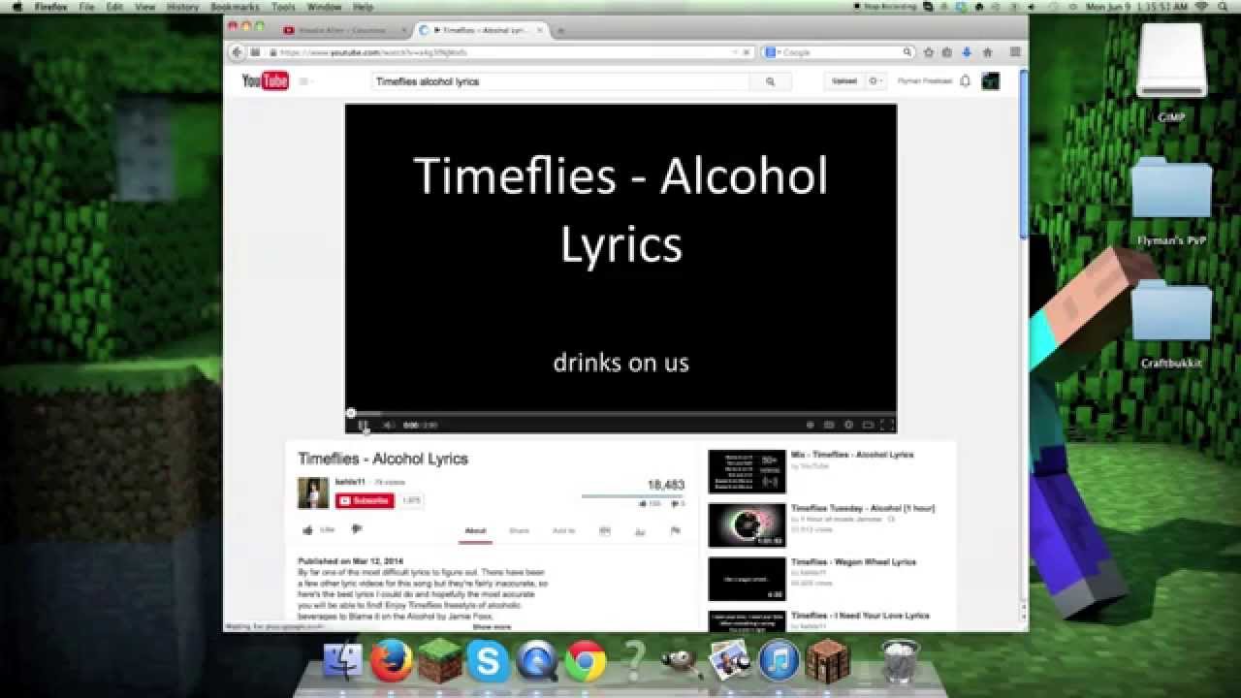This screenshot has width=1241, height=698.
Task: Report the video with flag icon
Action: [x=676, y=531]
